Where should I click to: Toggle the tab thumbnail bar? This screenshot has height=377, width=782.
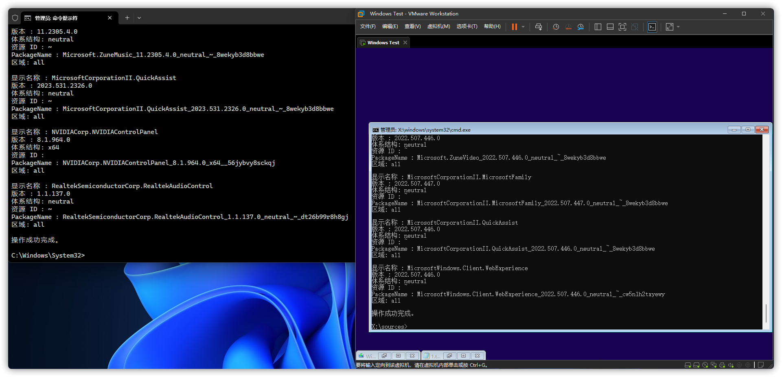pyautogui.click(x=610, y=27)
